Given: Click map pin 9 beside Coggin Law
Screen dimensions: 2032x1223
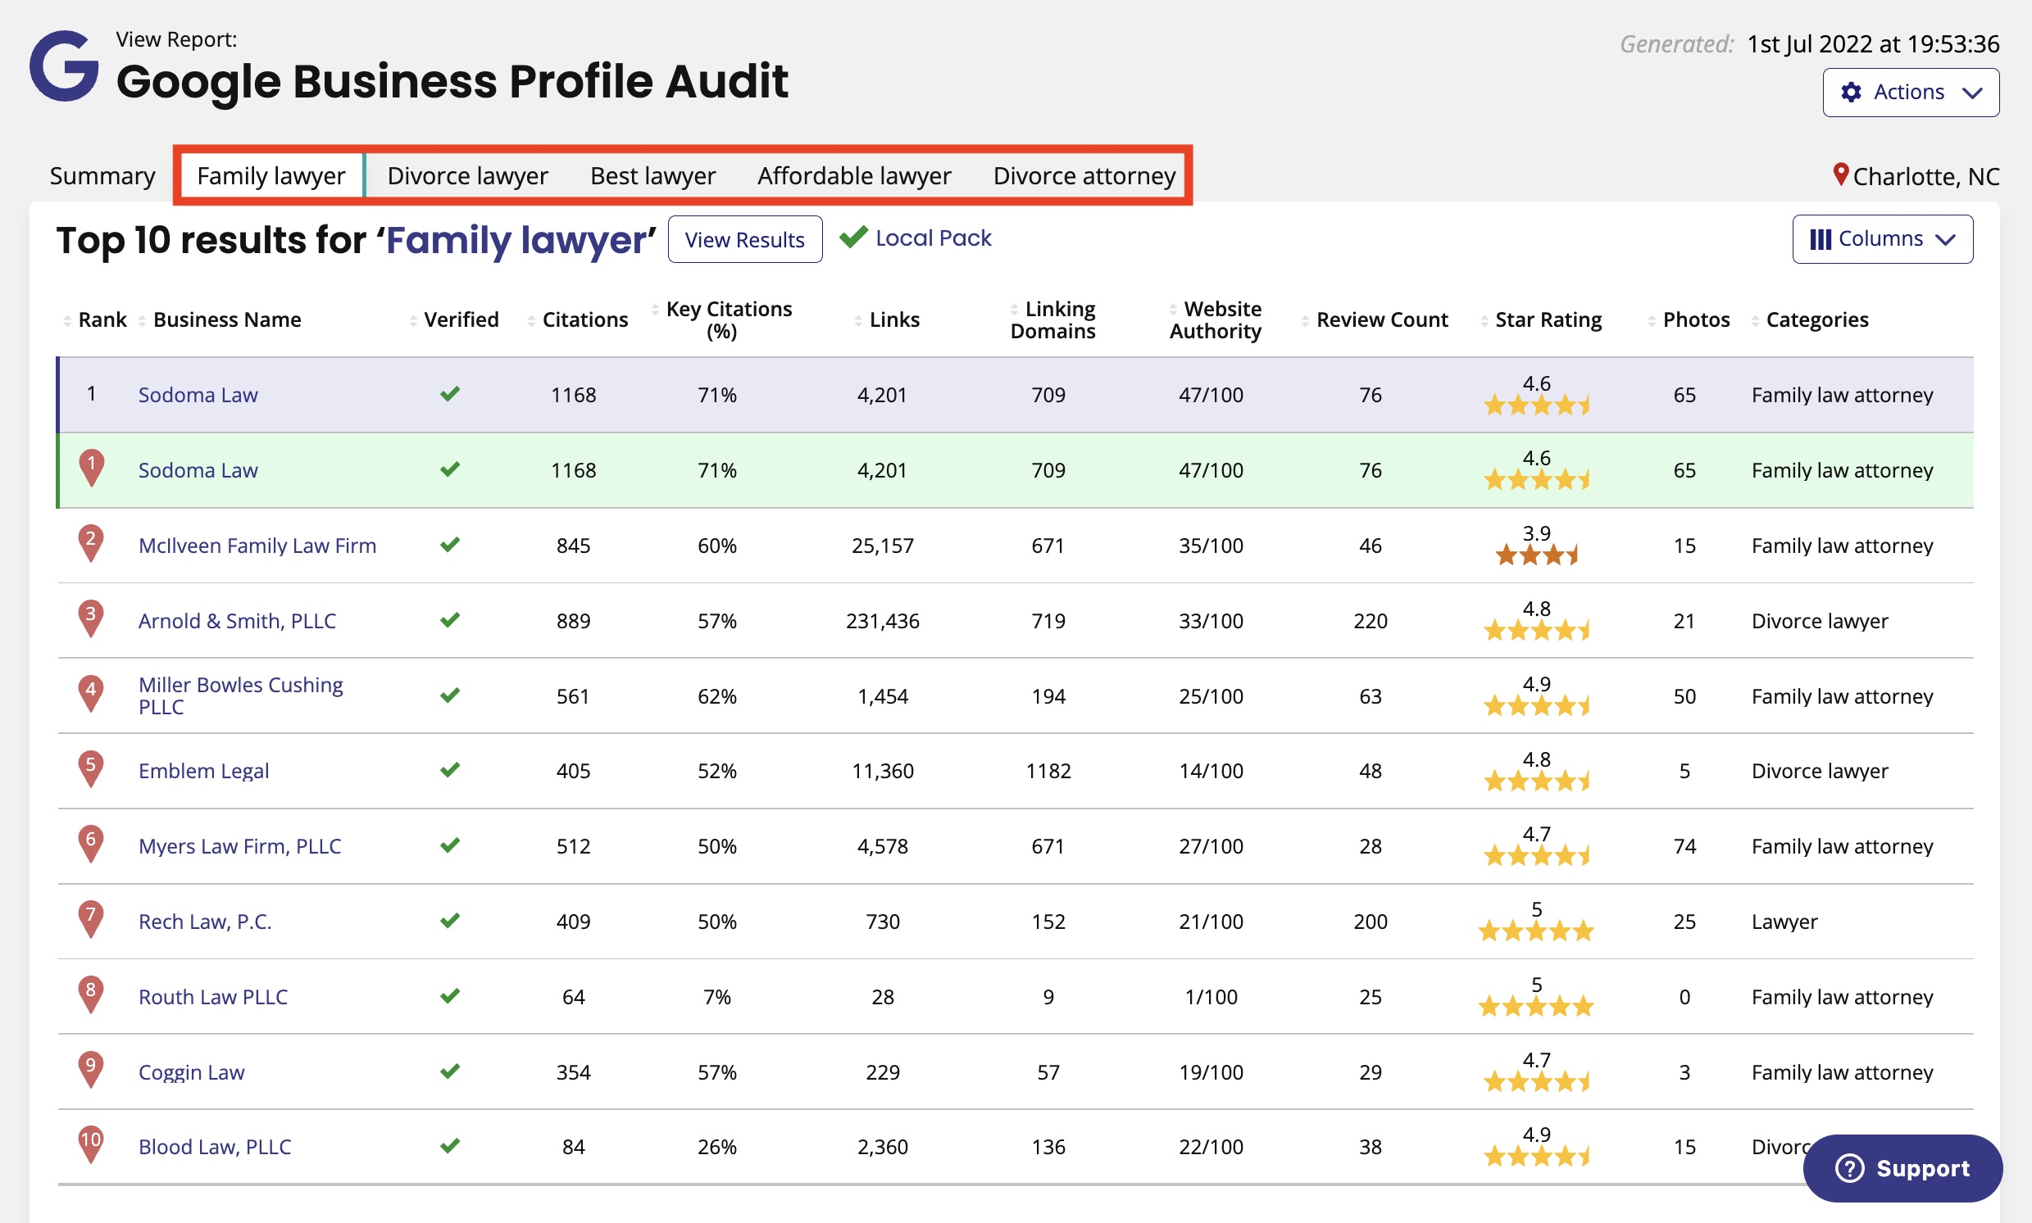Looking at the screenshot, I should click(91, 1070).
